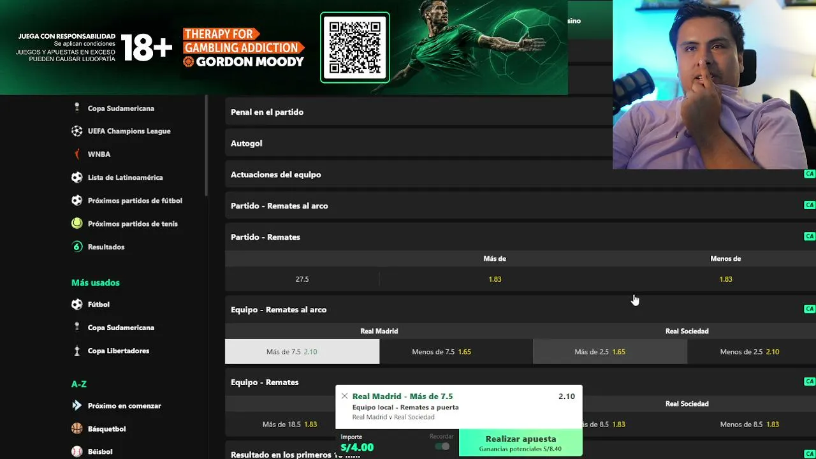The image size is (816, 459).
Task: Click the baseball icon for Béisbol
Action: (77, 451)
